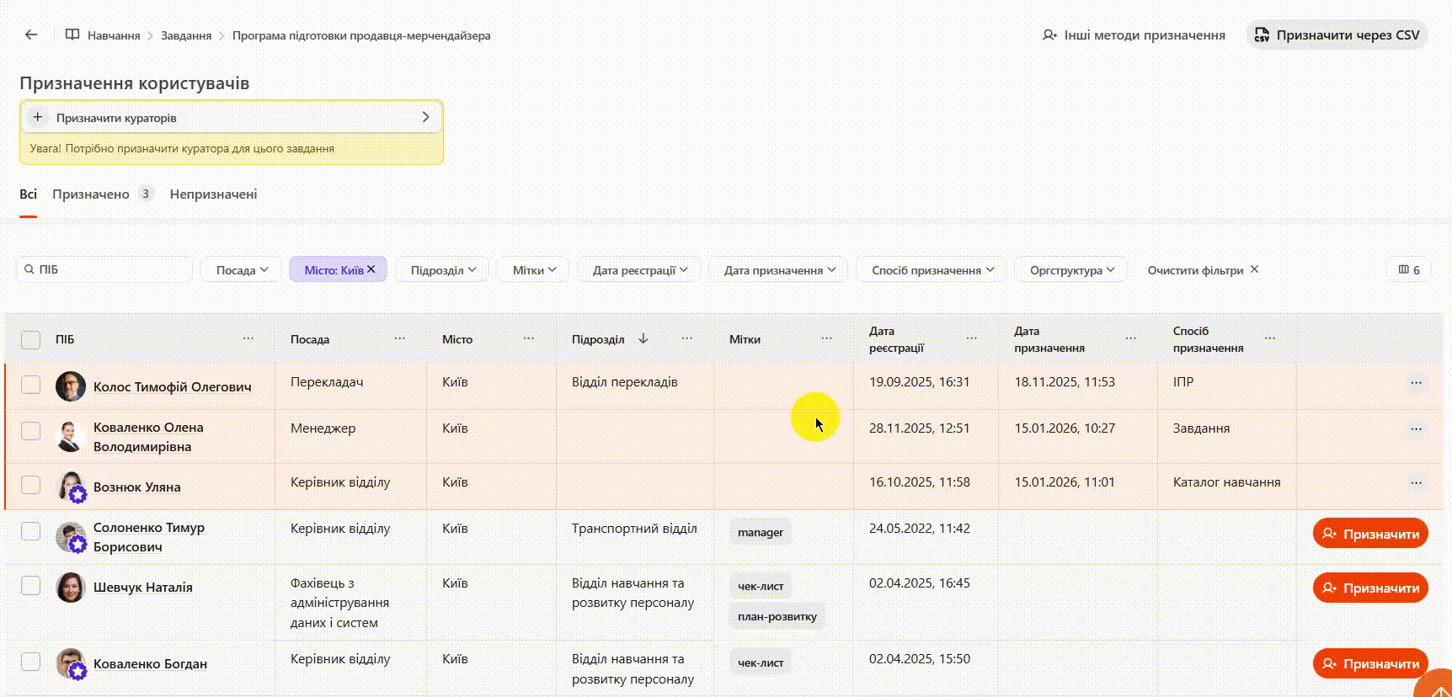The width and height of the screenshot is (1452, 697).
Task: Click the back arrow icon
Action: [31, 35]
